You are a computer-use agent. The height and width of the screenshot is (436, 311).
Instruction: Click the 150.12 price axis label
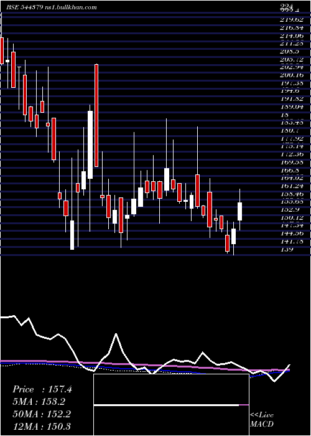click(292, 217)
